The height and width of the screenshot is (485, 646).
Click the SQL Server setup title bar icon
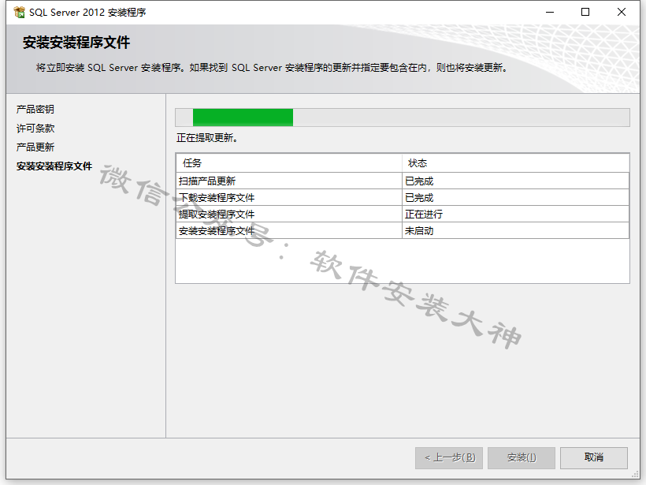point(19,13)
